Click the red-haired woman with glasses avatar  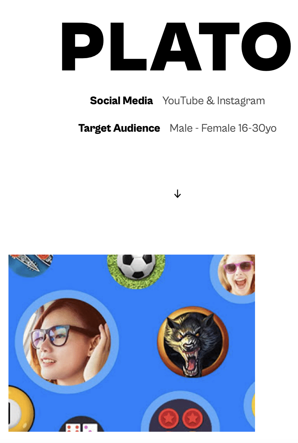point(67,342)
